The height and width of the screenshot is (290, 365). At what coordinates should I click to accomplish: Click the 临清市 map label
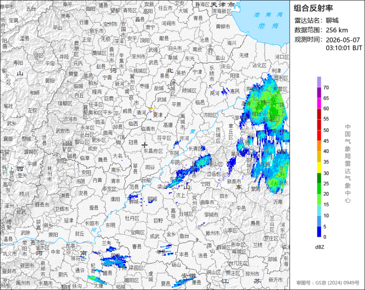[x=148, y=129]
